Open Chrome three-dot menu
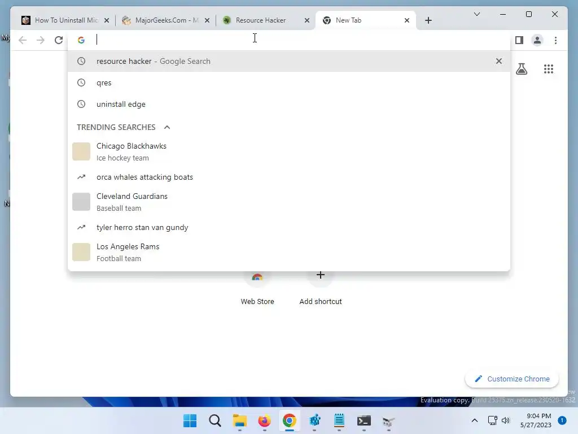The width and height of the screenshot is (578, 434). (555, 40)
